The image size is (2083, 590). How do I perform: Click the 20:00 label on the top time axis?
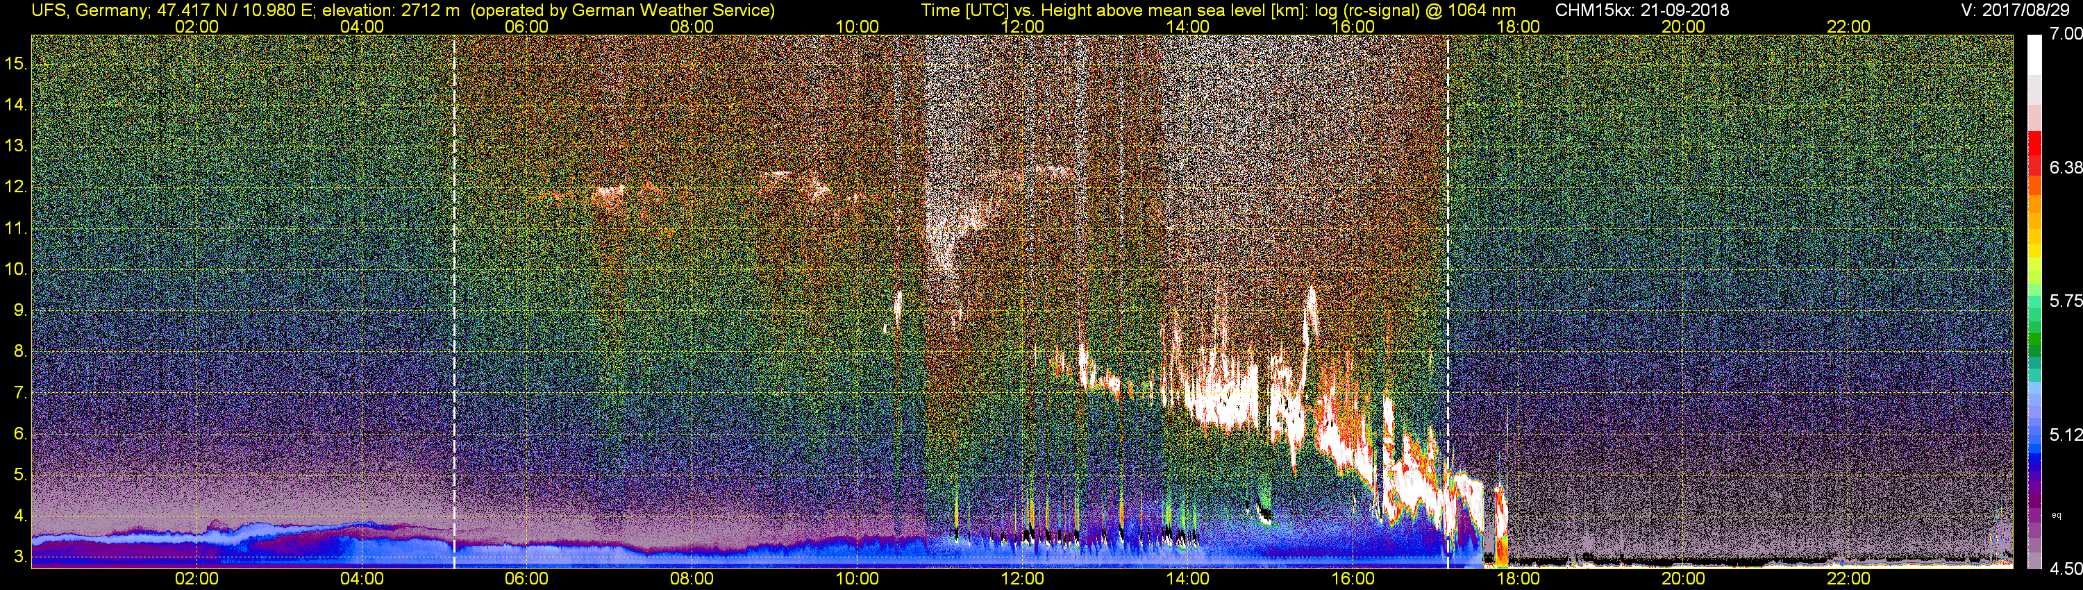[1684, 26]
